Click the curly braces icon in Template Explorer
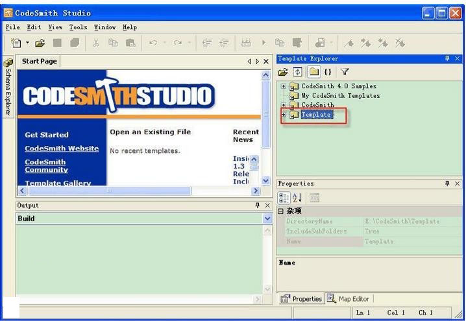 point(328,71)
